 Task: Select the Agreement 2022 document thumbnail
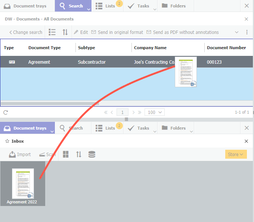point(23,184)
